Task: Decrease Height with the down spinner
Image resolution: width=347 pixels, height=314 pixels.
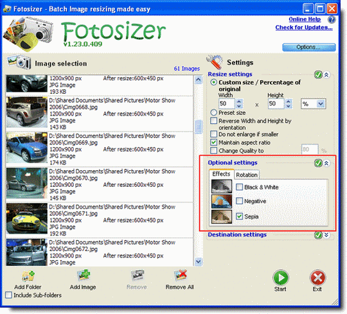Action: tap(288, 106)
